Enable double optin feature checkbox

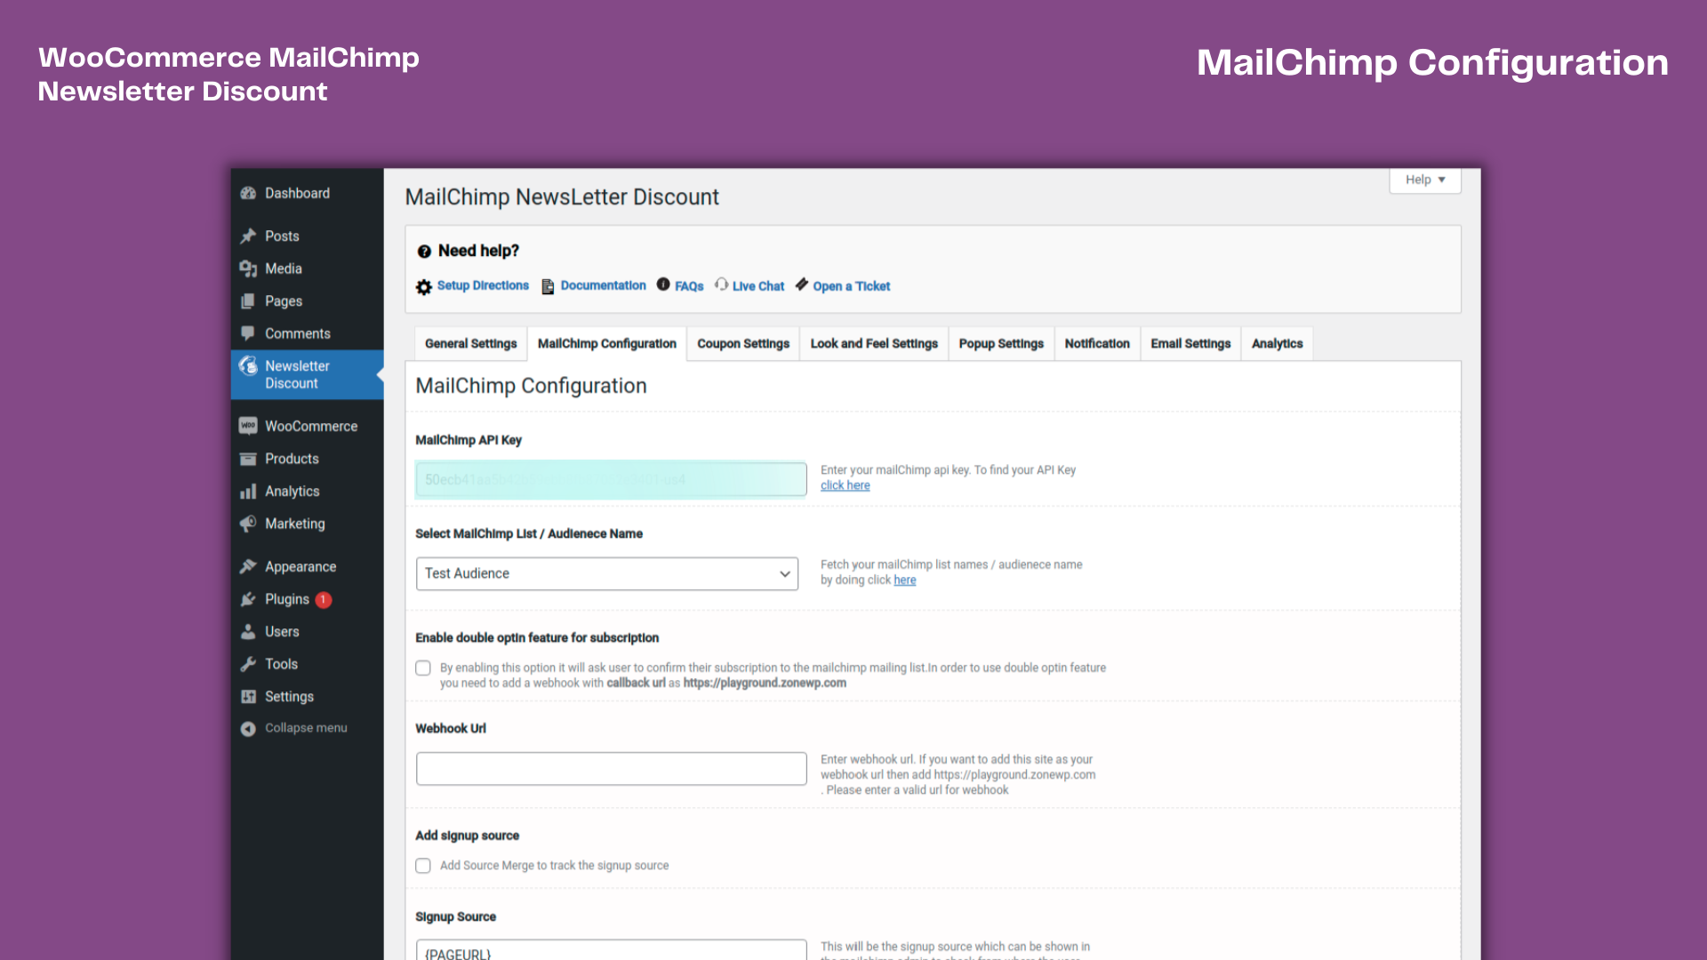tap(423, 668)
